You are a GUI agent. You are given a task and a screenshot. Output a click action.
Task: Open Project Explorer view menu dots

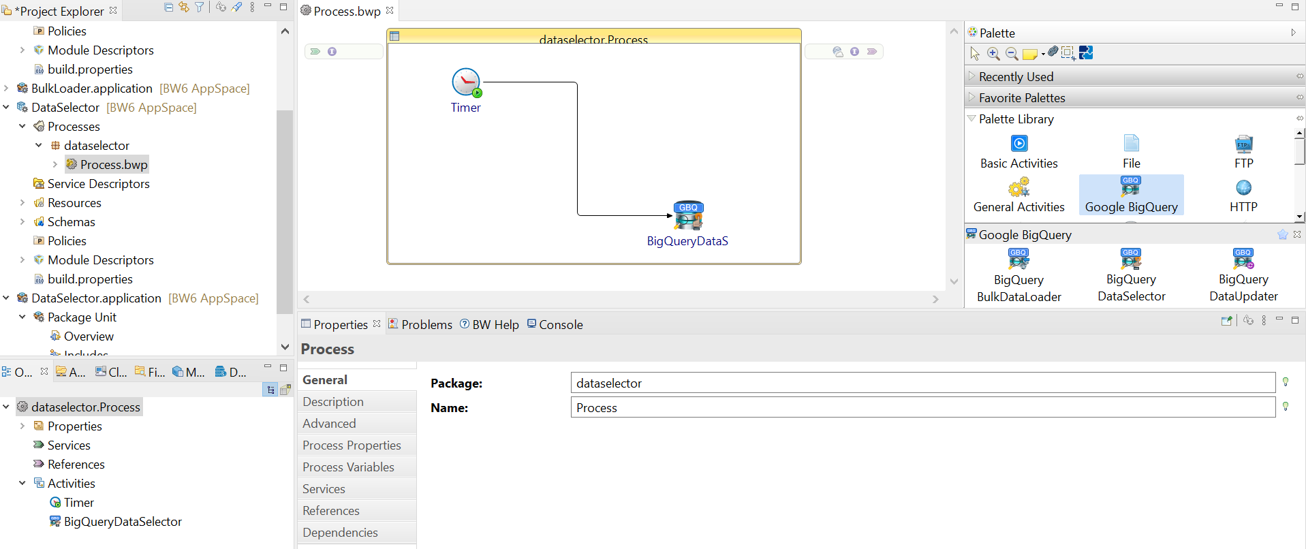pos(252,7)
